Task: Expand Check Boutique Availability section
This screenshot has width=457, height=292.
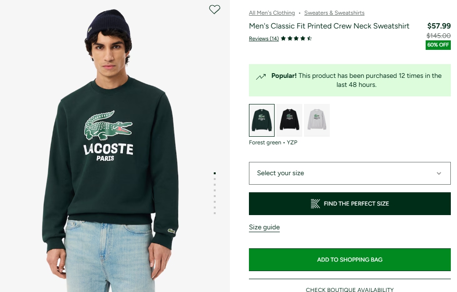Action: [350, 289]
